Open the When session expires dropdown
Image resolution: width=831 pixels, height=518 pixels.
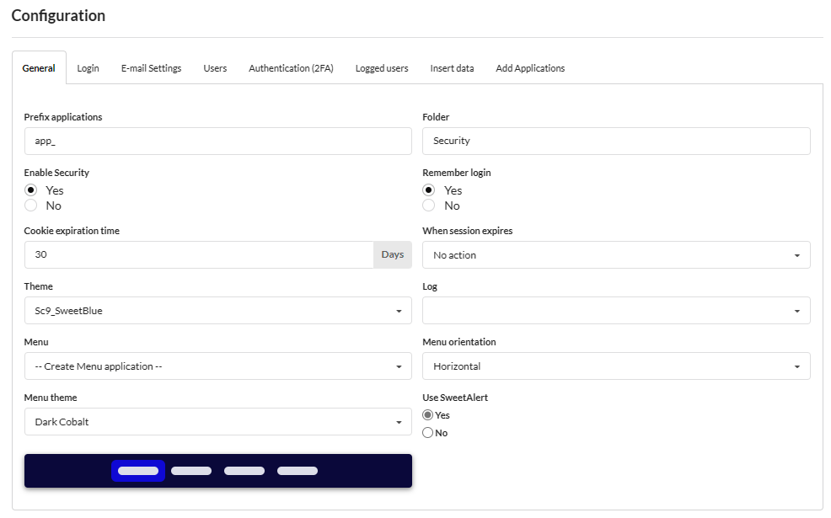click(615, 254)
